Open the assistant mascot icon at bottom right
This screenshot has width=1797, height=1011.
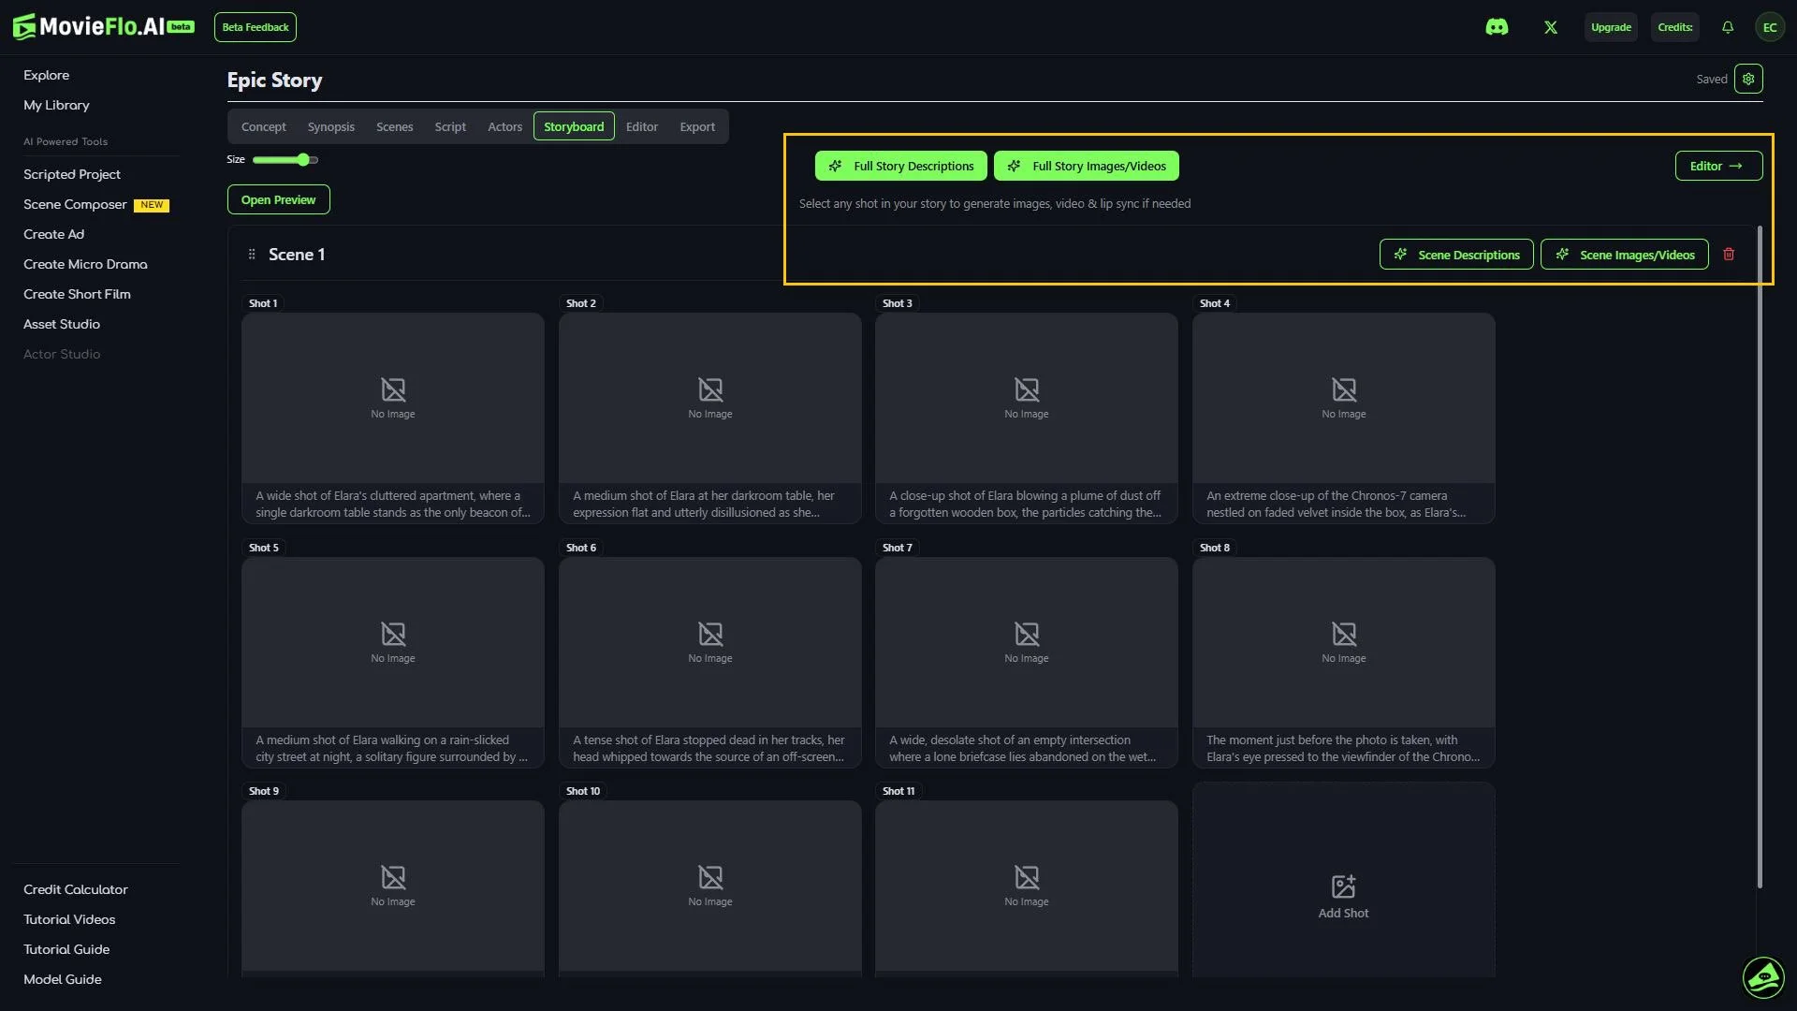[1763, 977]
